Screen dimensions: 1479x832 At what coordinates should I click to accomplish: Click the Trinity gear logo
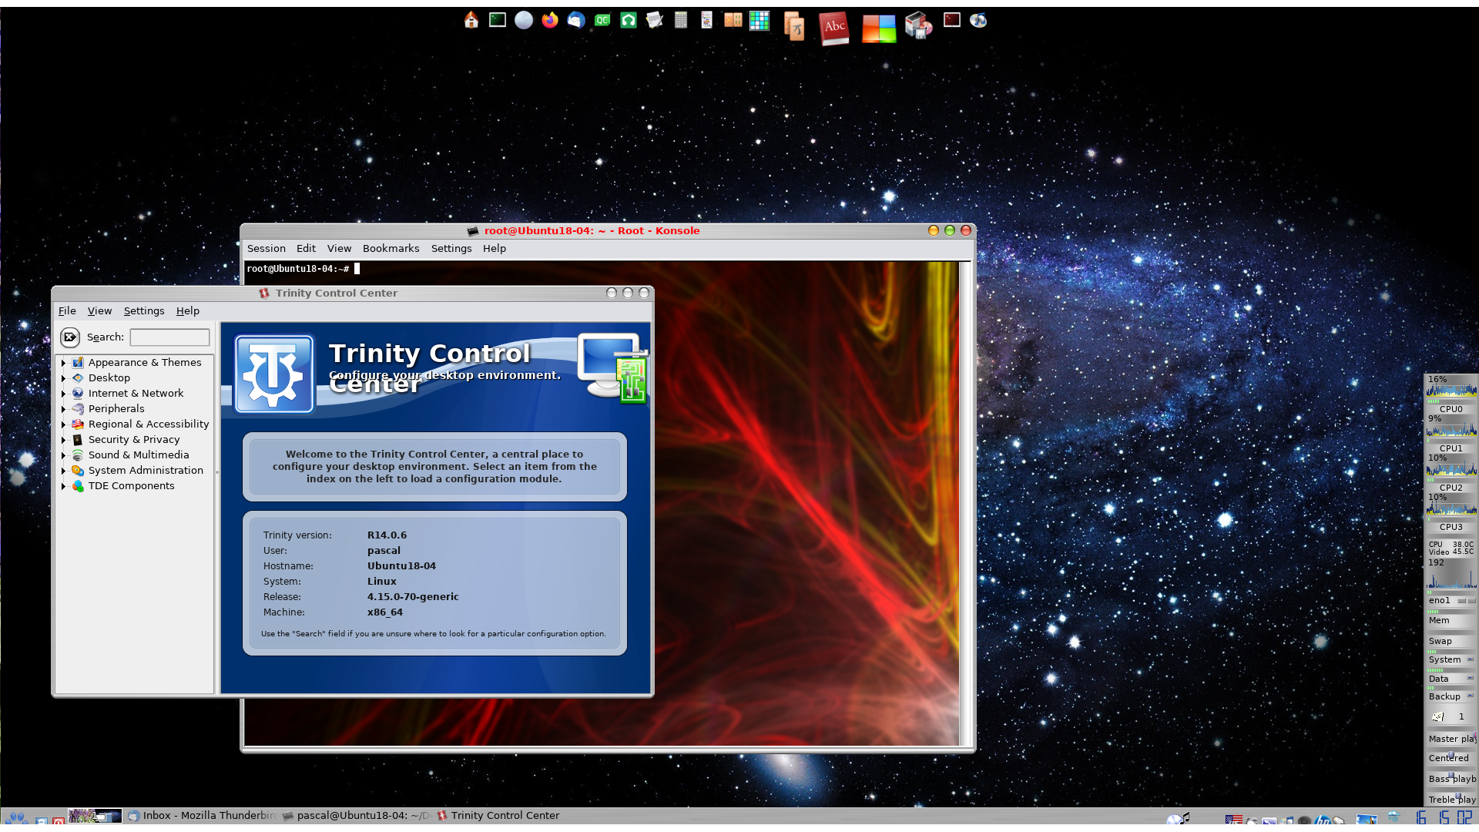[274, 374]
